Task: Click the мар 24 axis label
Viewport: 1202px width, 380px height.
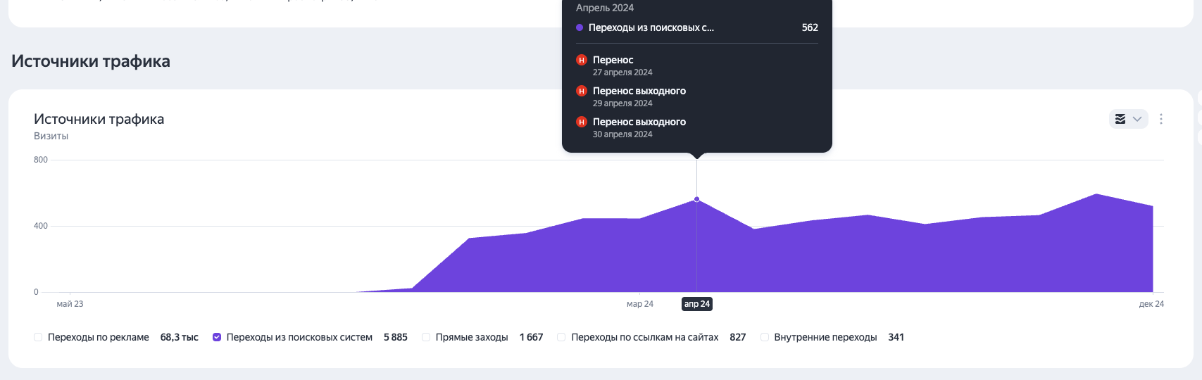Action: (640, 304)
